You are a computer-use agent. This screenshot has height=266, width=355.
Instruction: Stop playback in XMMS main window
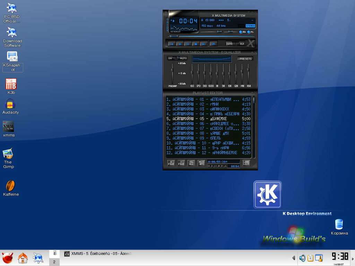(x=196, y=44)
